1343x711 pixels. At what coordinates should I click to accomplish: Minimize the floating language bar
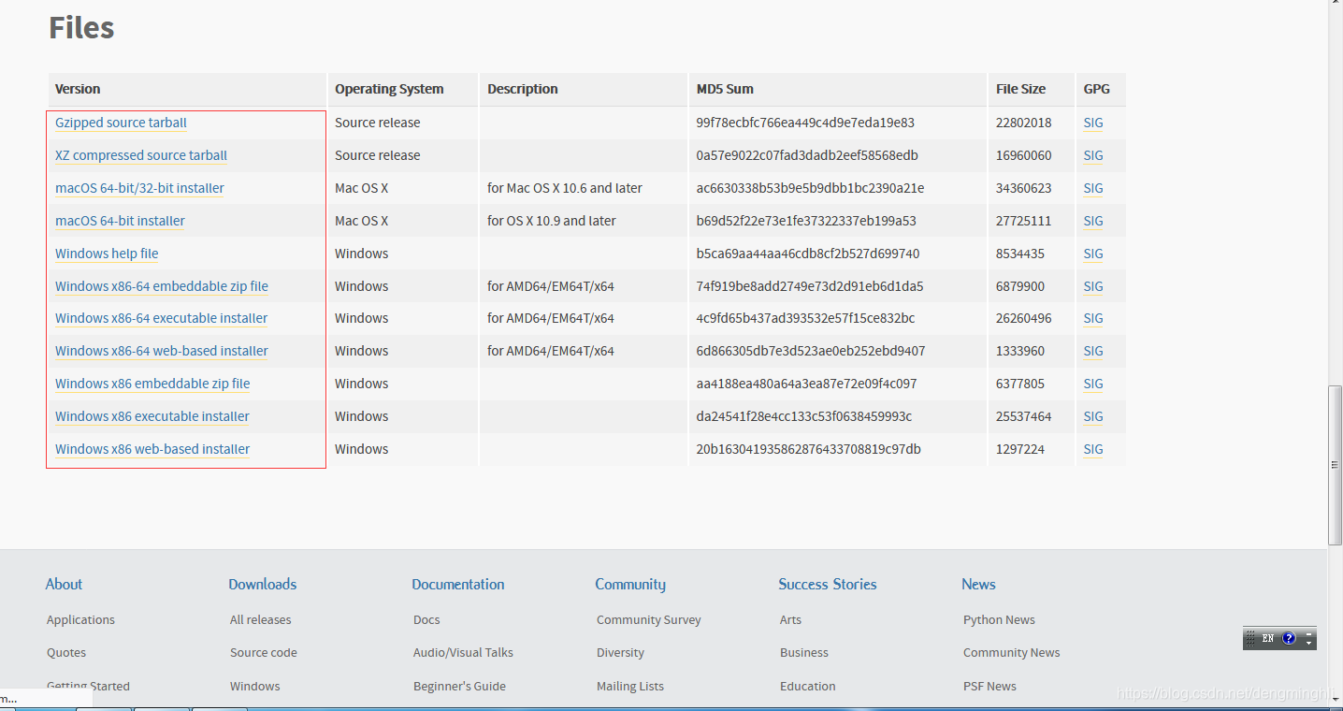[x=1309, y=633]
